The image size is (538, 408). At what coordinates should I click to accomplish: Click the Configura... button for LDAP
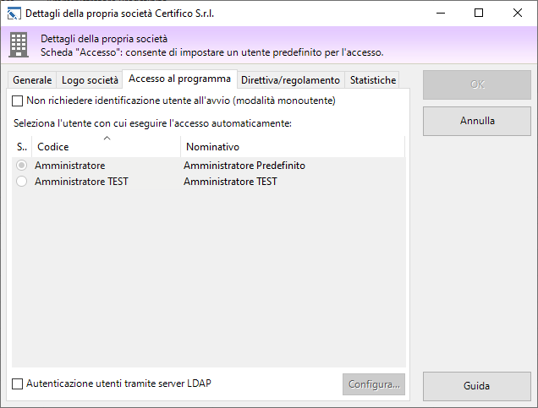pyautogui.click(x=373, y=384)
